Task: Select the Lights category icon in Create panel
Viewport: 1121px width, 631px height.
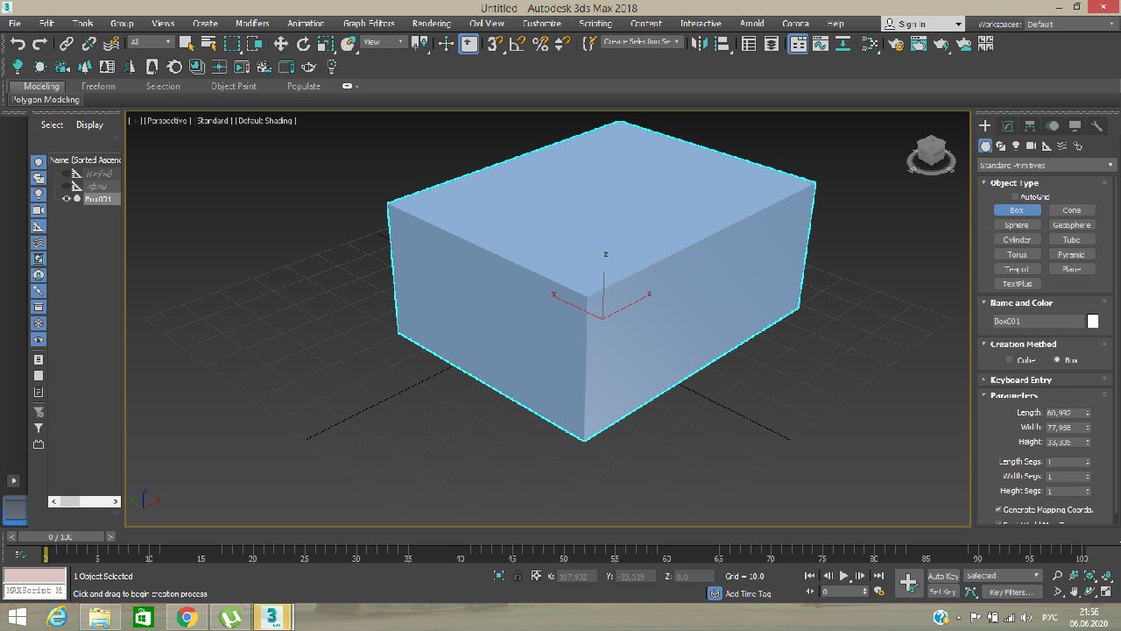Action: tap(1016, 146)
